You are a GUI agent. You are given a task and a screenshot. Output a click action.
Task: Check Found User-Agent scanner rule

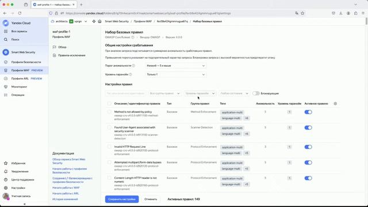click(x=109, y=128)
